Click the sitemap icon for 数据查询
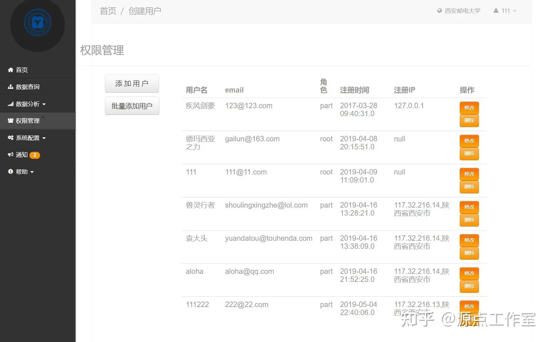Image resolution: width=550 pixels, height=342 pixels. [11, 87]
